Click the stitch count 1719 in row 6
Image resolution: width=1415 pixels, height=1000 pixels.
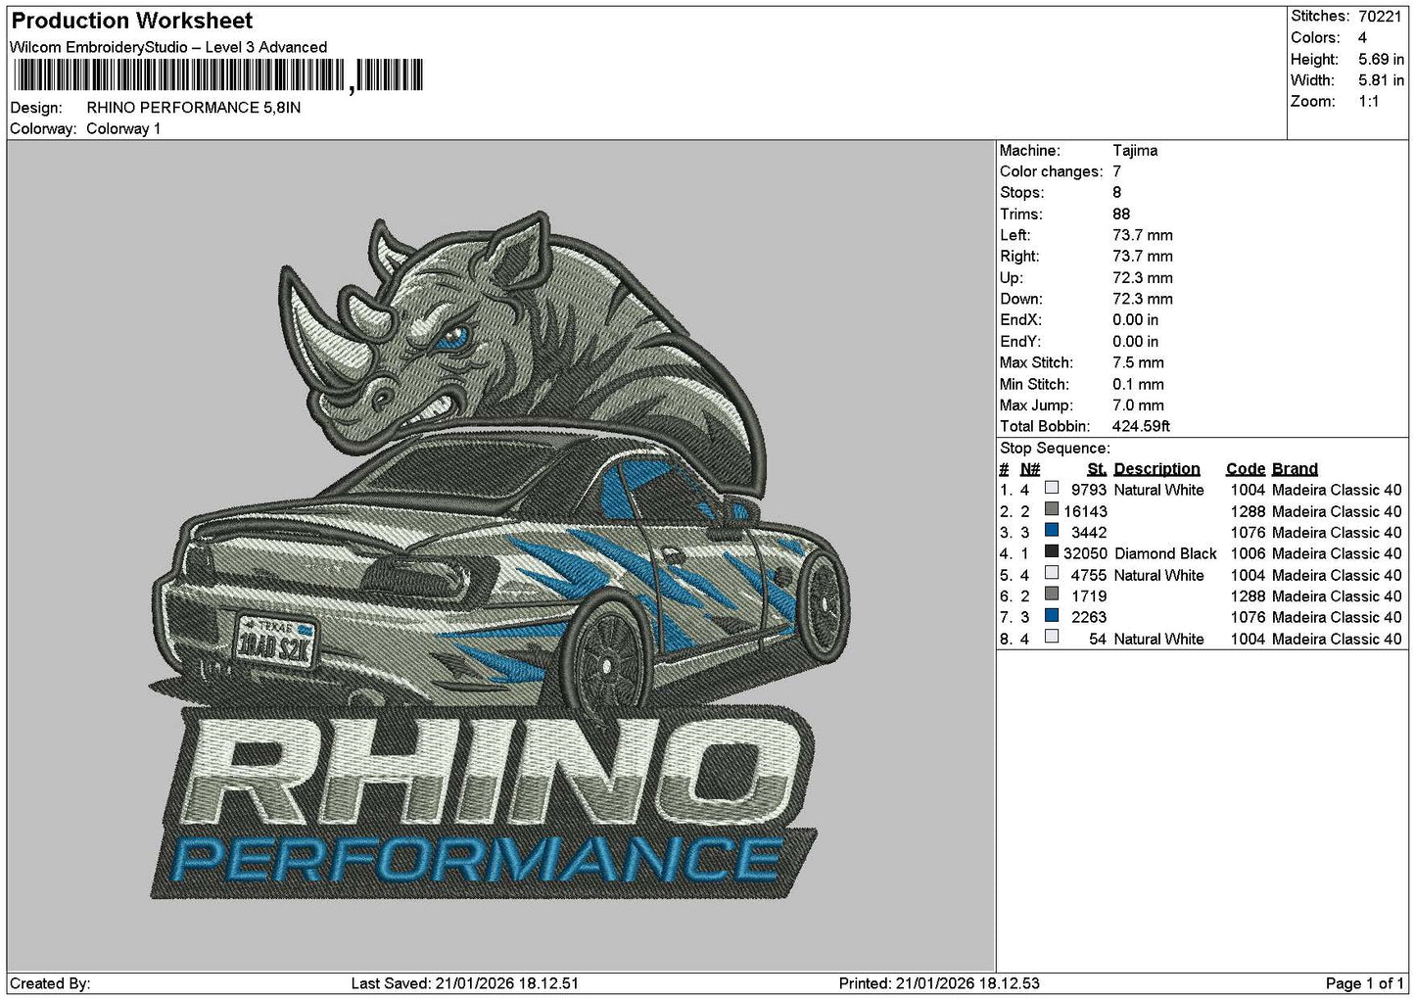(1089, 596)
